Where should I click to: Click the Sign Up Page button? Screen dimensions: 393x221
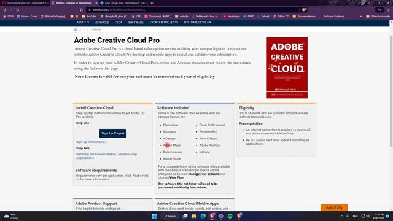(112, 133)
